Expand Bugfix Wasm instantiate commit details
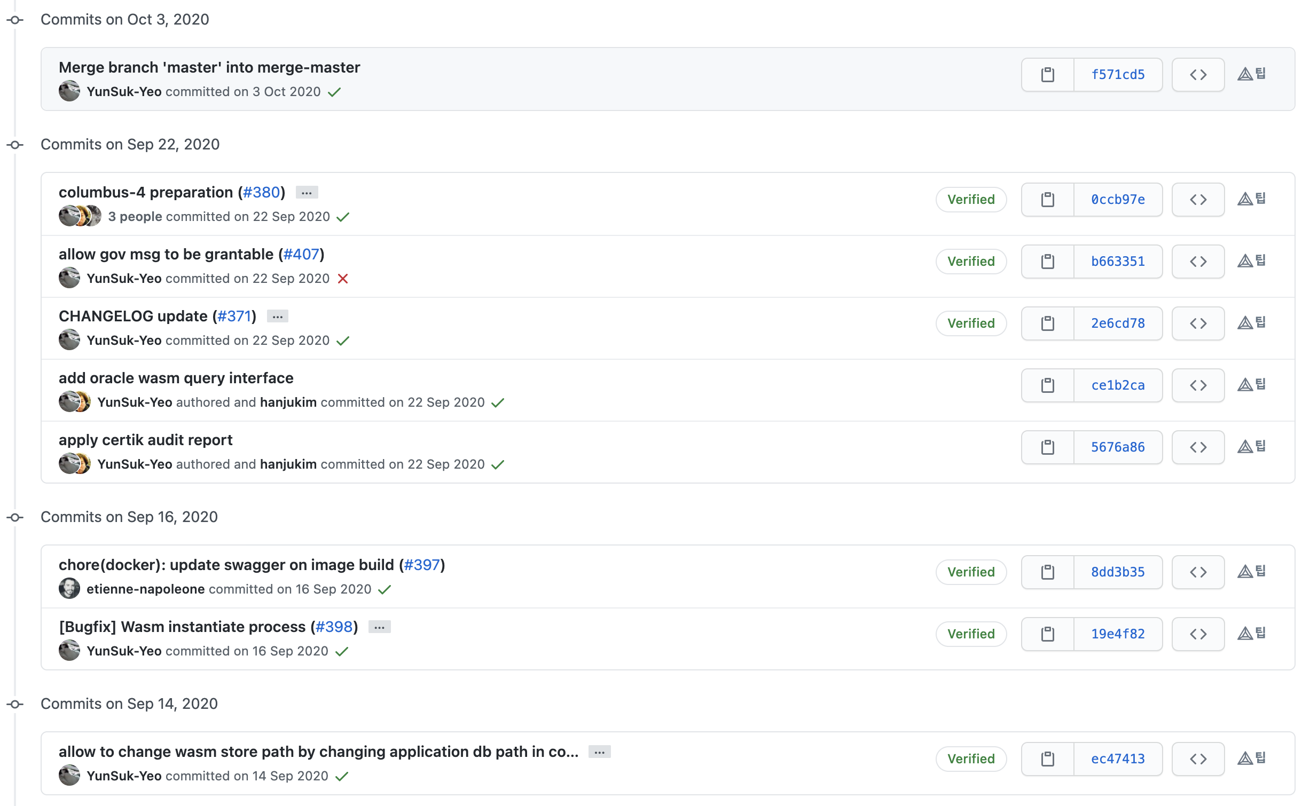Viewport: 1302px width, 806px height. pyautogui.click(x=379, y=627)
